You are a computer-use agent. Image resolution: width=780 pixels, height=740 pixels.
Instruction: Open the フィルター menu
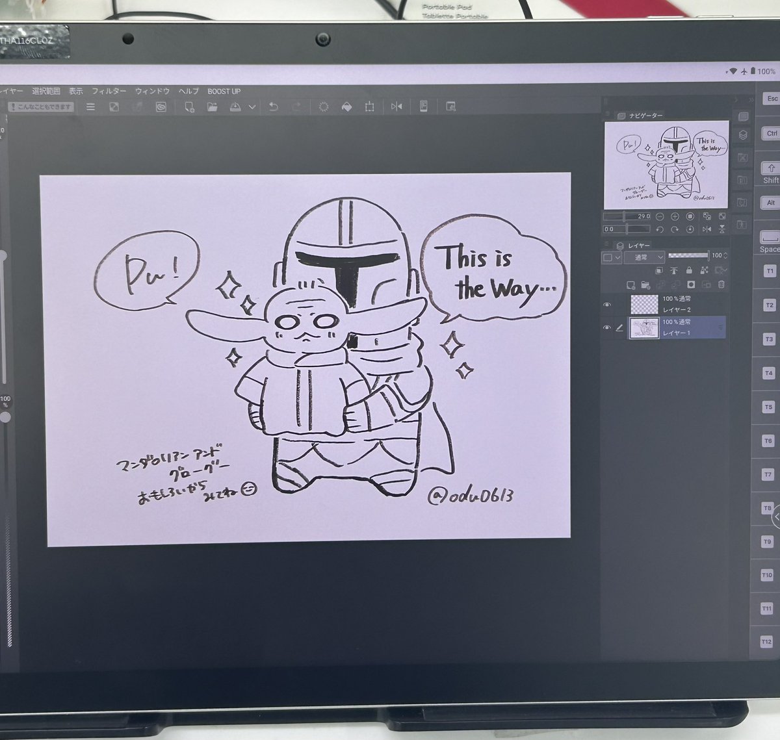109,92
